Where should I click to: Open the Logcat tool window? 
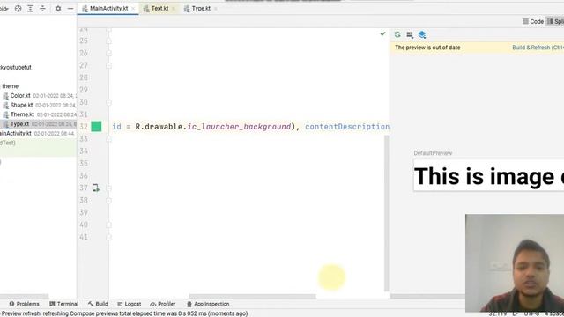click(130, 304)
